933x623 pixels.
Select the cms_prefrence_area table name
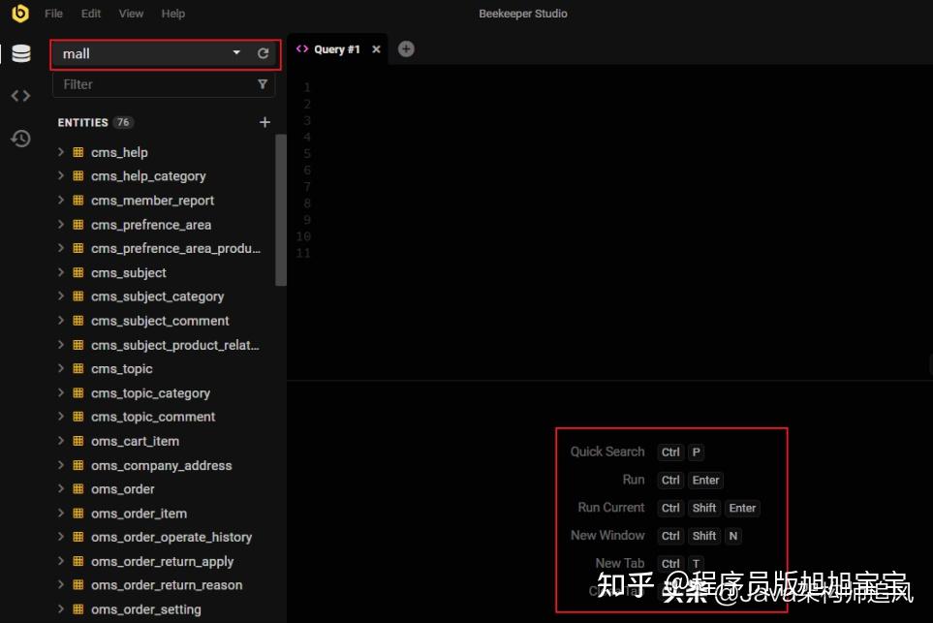tap(151, 225)
